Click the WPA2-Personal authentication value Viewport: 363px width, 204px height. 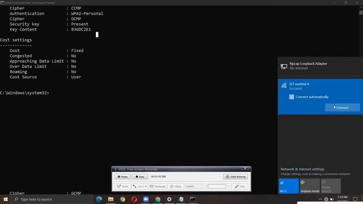tap(87, 14)
